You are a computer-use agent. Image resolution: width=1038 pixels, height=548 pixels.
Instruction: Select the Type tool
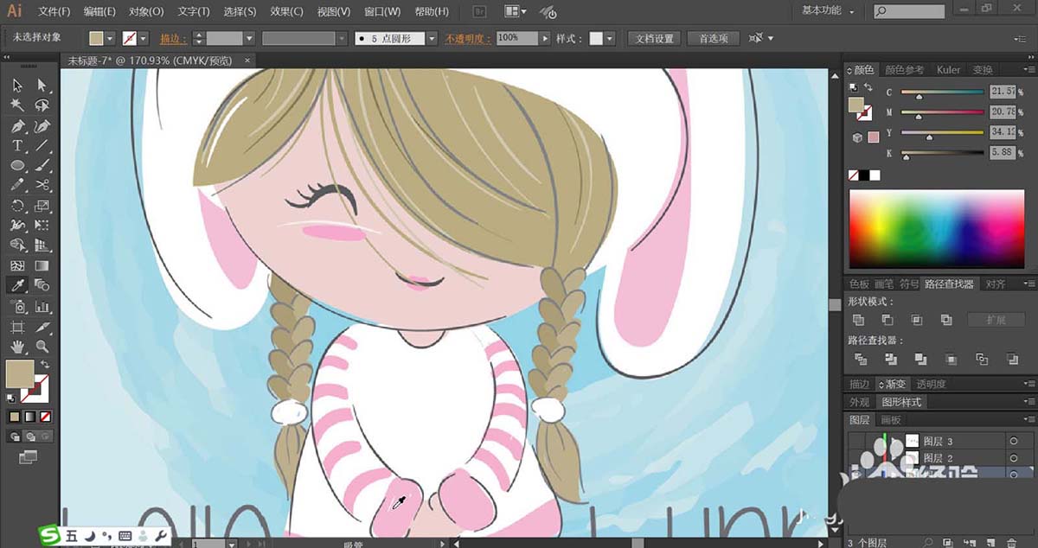pyautogui.click(x=17, y=145)
